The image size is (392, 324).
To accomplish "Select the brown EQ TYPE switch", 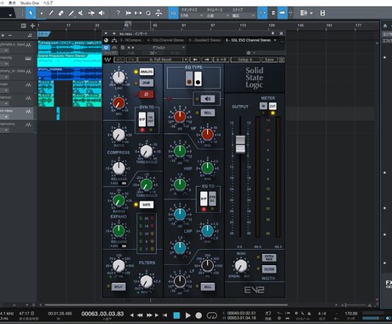I will point(189,78).
